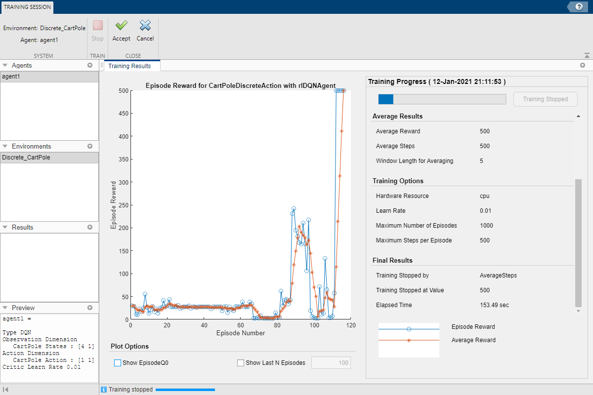Enable Show EpisodeQ0 checkbox
Screen dimensions: 593x395
tap(118, 363)
